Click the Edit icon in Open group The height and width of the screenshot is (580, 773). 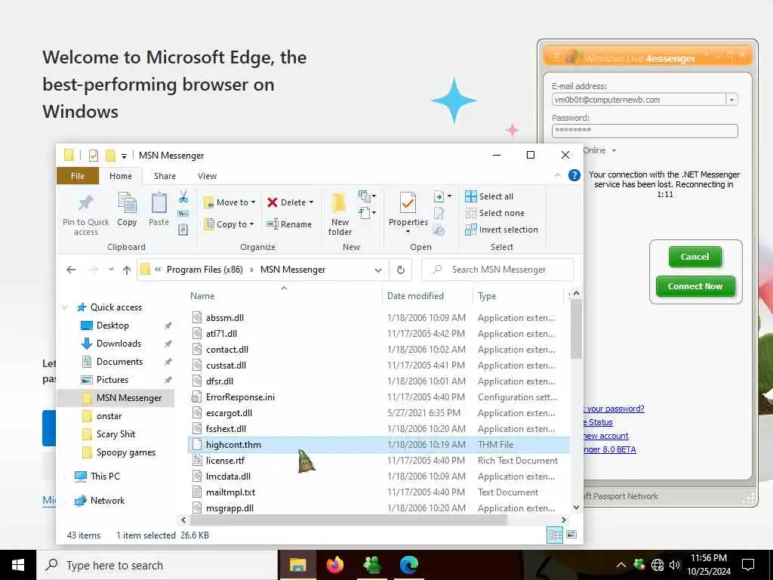pyautogui.click(x=439, y=214)
